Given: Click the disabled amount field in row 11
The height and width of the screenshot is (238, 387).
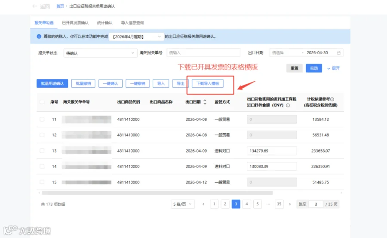Looking at the screenshot, I should click(272, 119).
